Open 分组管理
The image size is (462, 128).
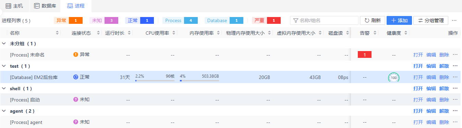click(431, 20)
